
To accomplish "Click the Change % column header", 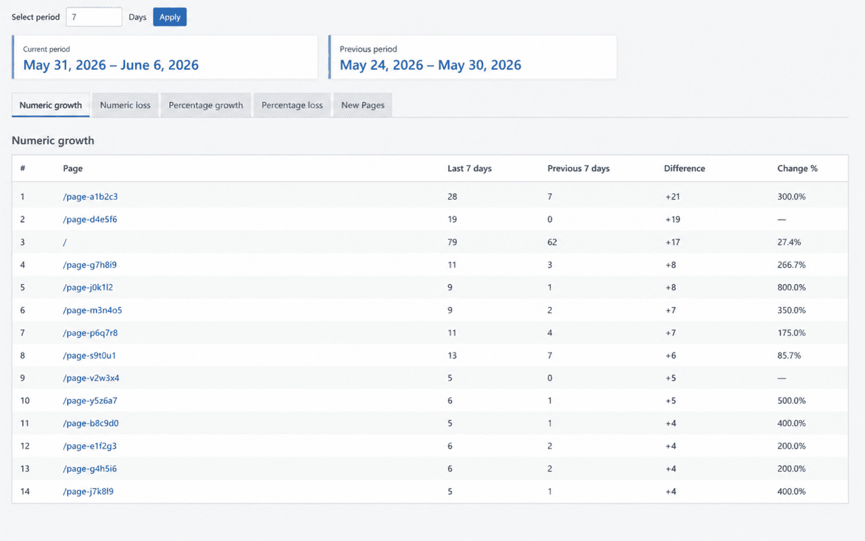I will coord(797,168).
